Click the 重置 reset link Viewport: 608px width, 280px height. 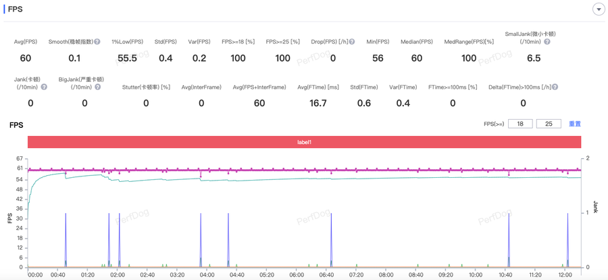575,124
